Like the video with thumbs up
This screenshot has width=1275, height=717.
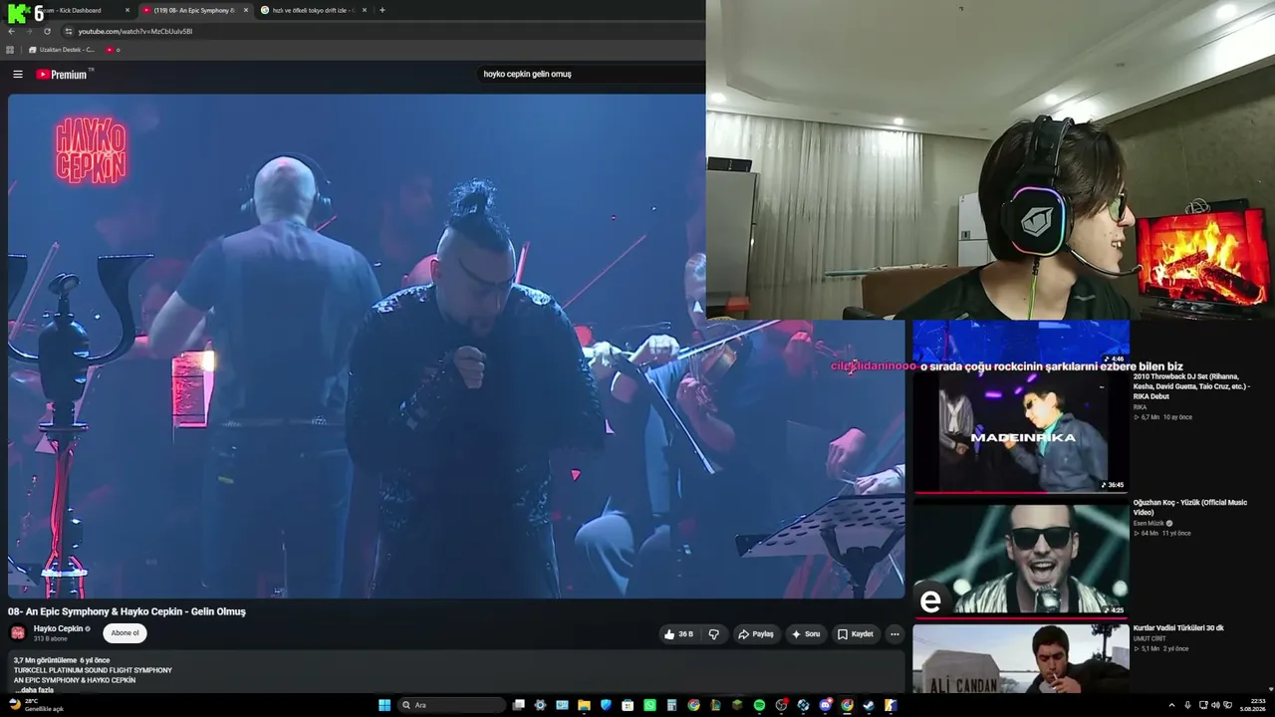tap(680, 634)
